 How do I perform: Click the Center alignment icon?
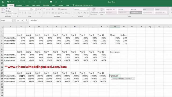click(x=47, y=13)
